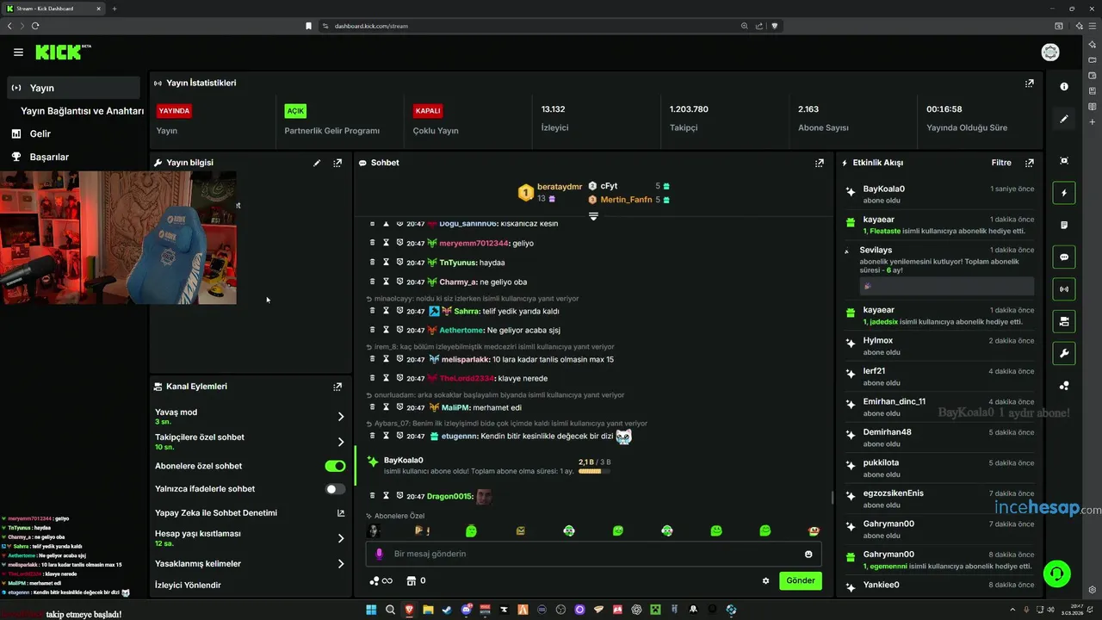The height and width of the screenshot is (620, 1102).
Task: Open the Filtre dropdown in Etkinlik Akışı
Action: (1001, 163)
